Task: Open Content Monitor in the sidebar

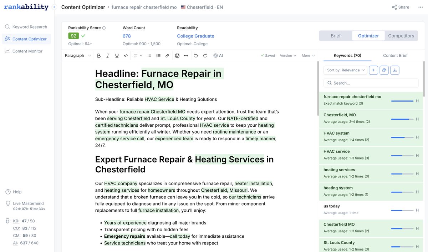Action: click(26, 51)
